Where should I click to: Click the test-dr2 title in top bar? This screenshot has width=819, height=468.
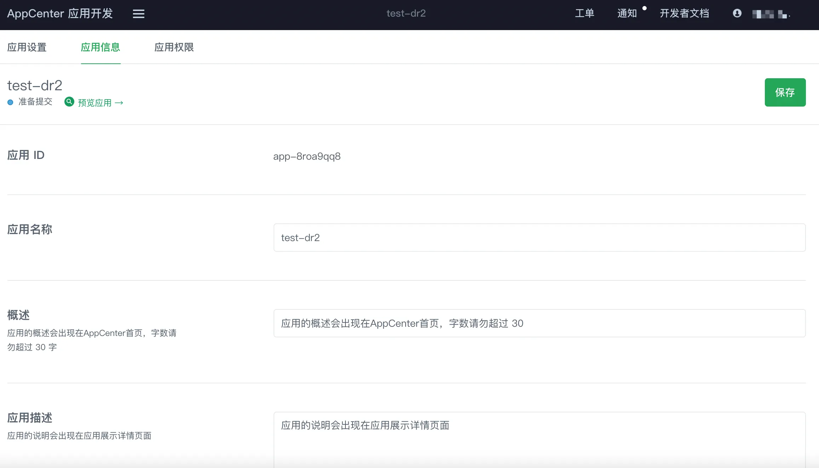point(406,13)
